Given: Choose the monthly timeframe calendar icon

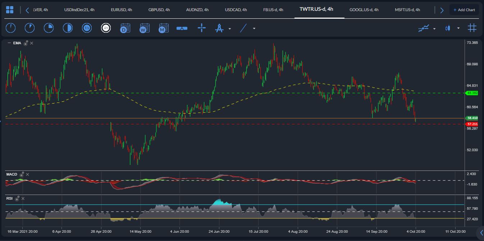Looking at the screenshot, I should (164, 28).
